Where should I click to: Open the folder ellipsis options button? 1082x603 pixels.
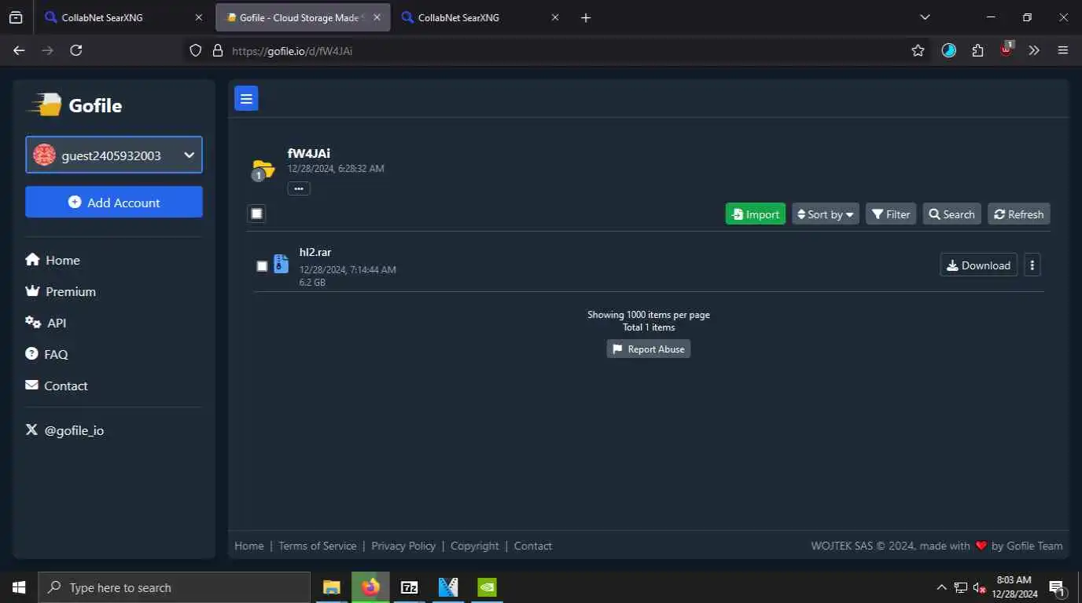299,188
